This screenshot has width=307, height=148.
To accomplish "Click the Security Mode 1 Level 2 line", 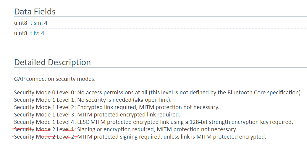I will pos(117,107).
